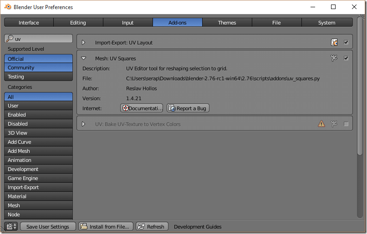Switch to the Interface tab
Viewport: 367px width, 234px height.
click(29, 23)
